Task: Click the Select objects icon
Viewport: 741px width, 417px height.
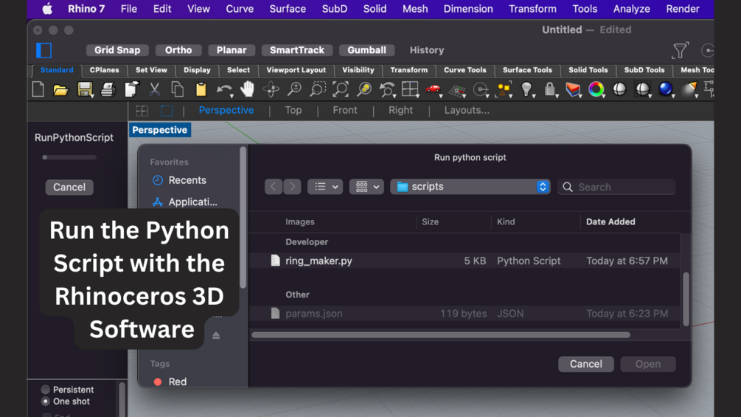Action: 504,89
